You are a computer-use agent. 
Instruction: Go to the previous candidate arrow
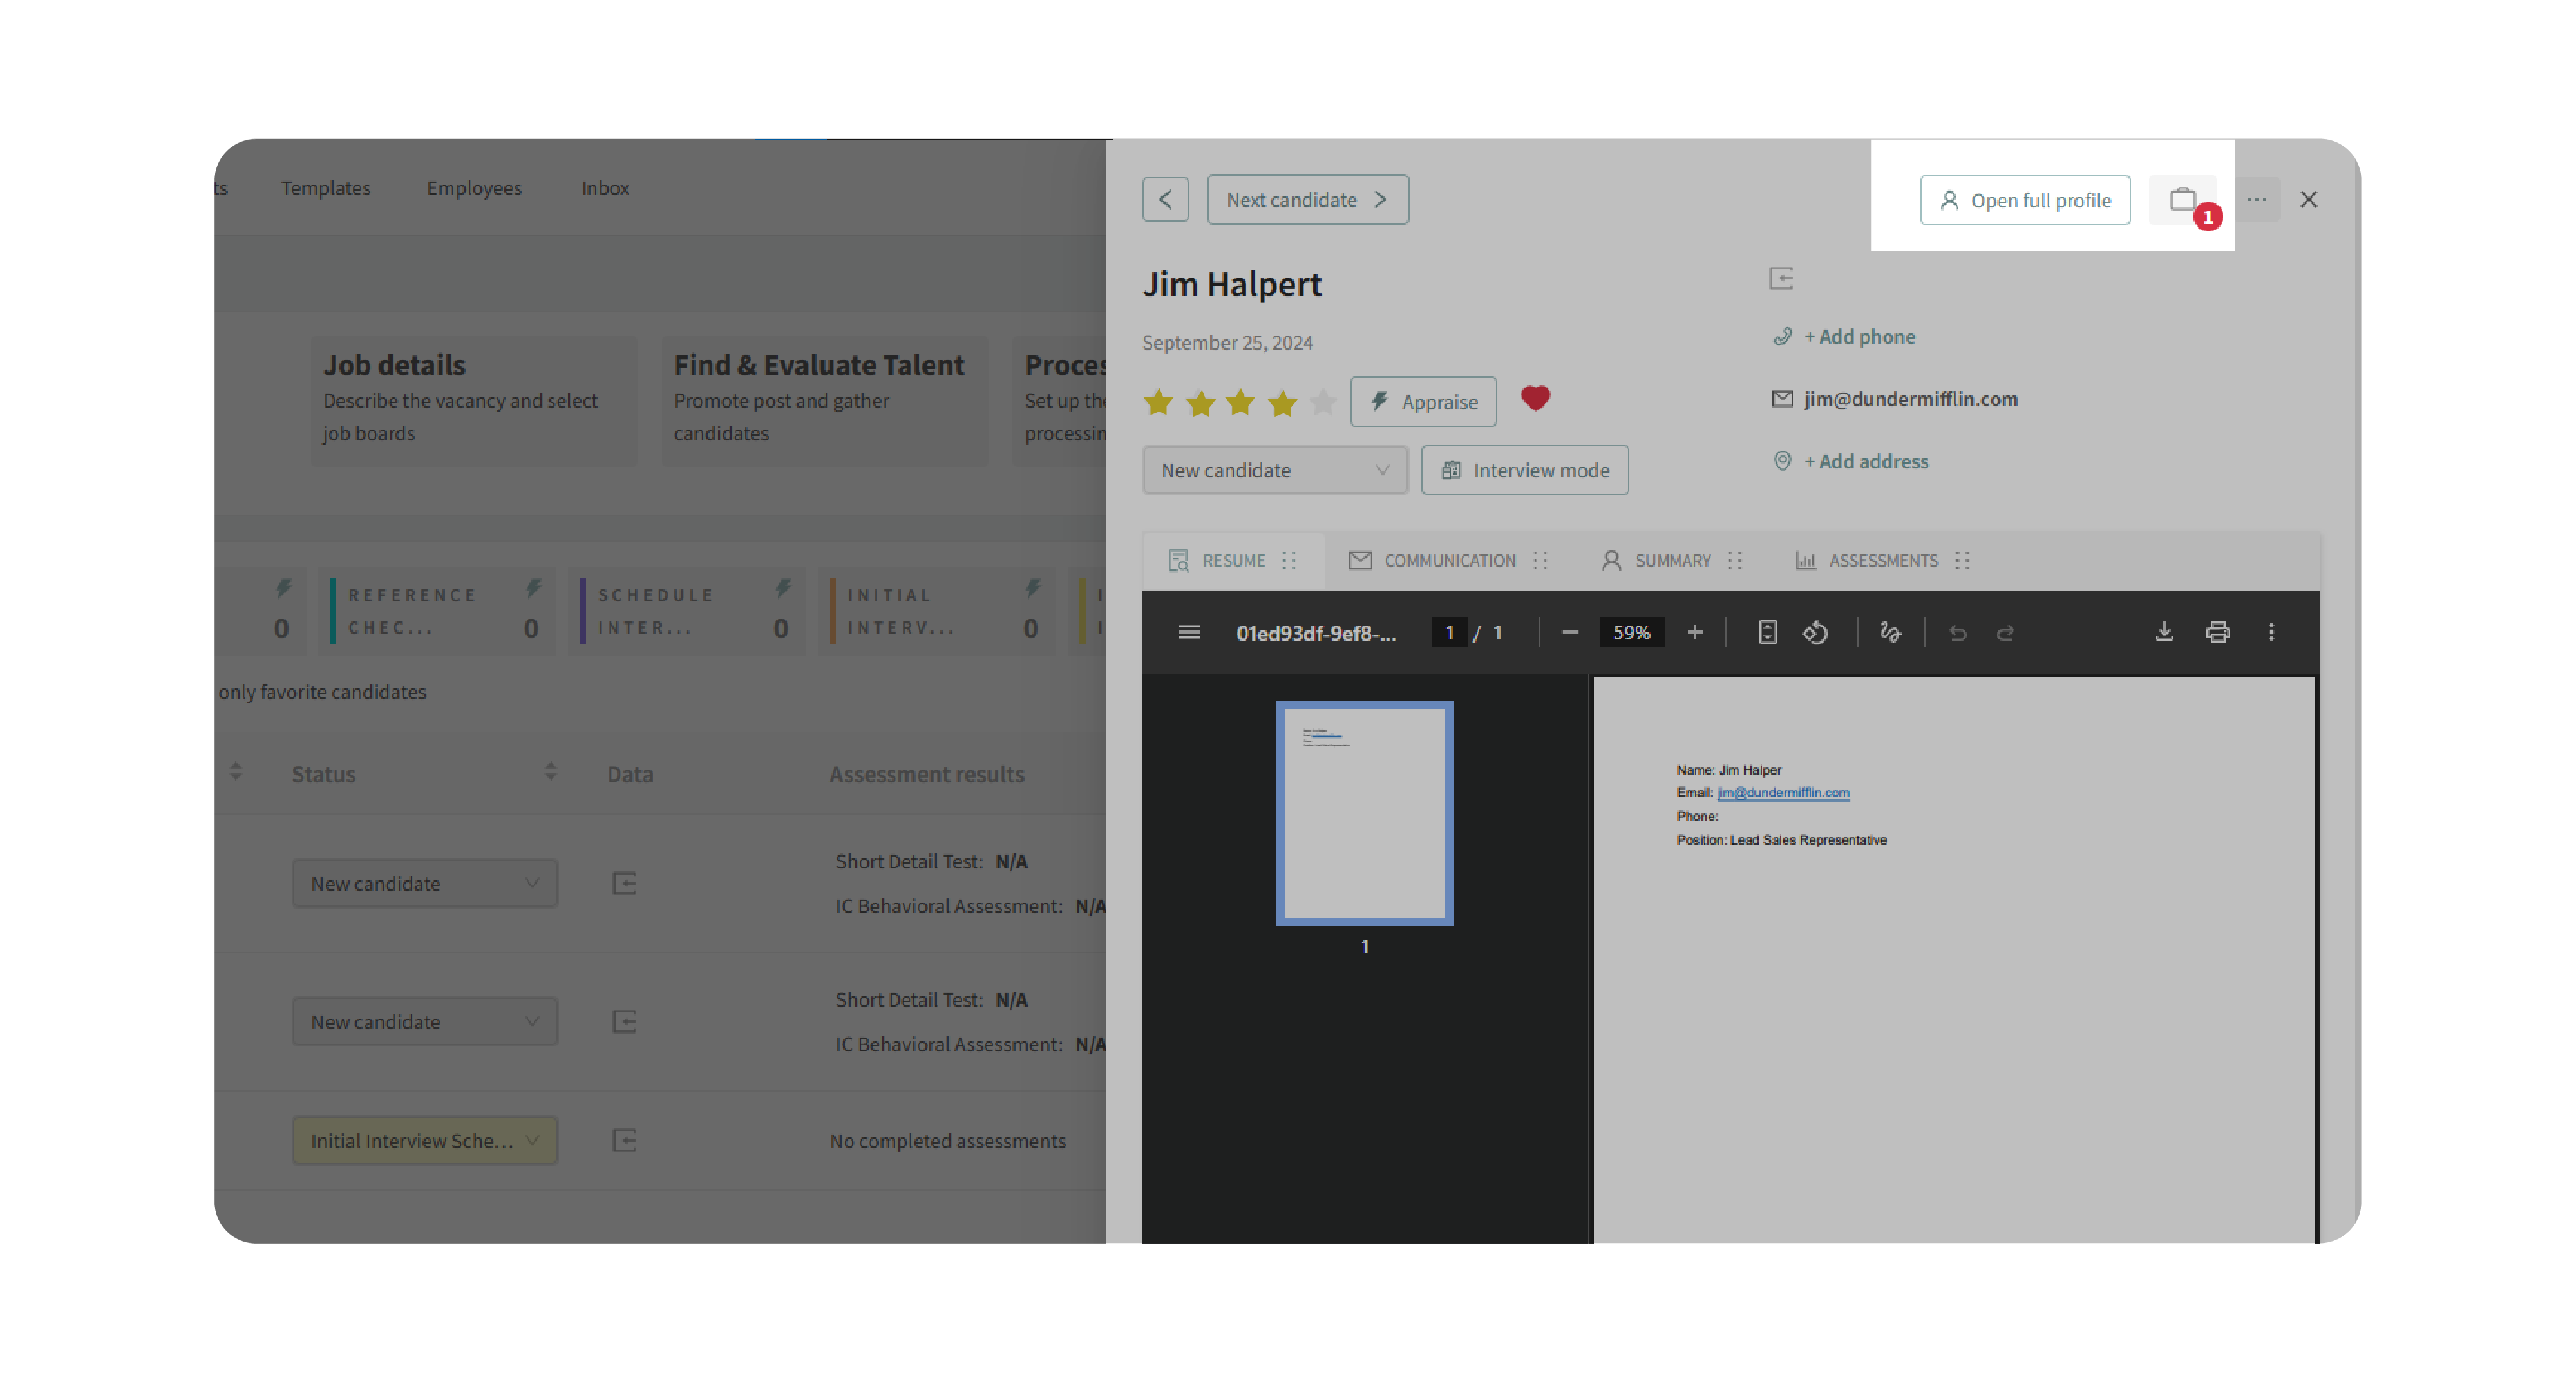point(1165,199)
